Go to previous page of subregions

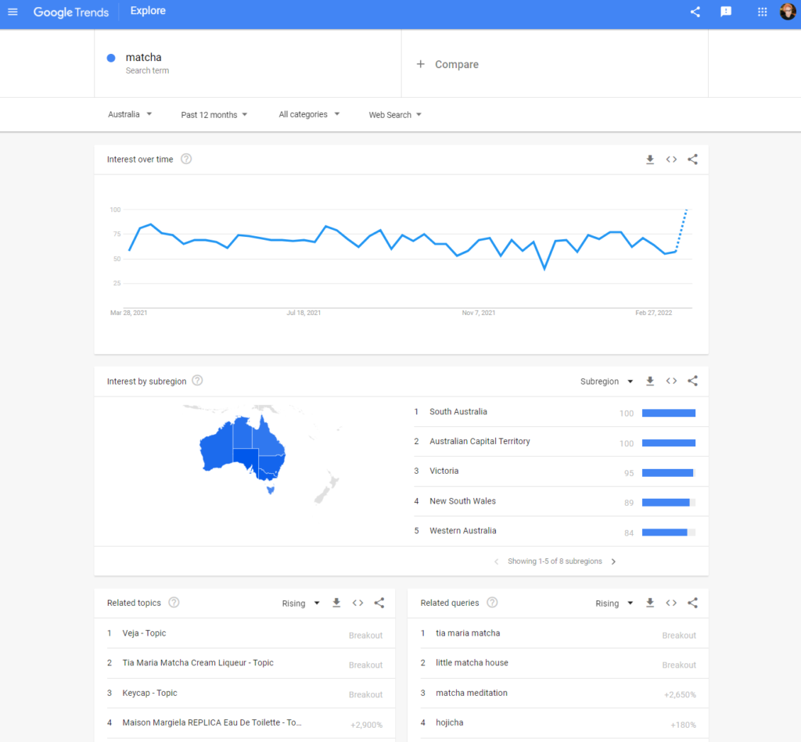[496, 561]
